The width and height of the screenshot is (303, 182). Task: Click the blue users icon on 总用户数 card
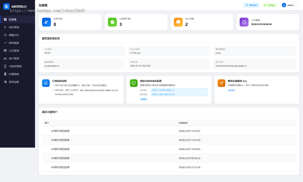click(46, 22)
